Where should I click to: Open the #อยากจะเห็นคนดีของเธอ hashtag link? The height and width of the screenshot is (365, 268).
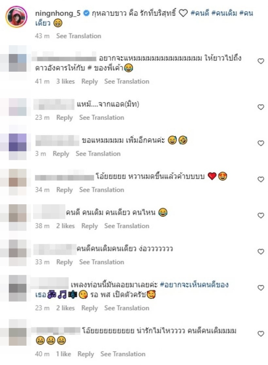(x=194, y=284)
